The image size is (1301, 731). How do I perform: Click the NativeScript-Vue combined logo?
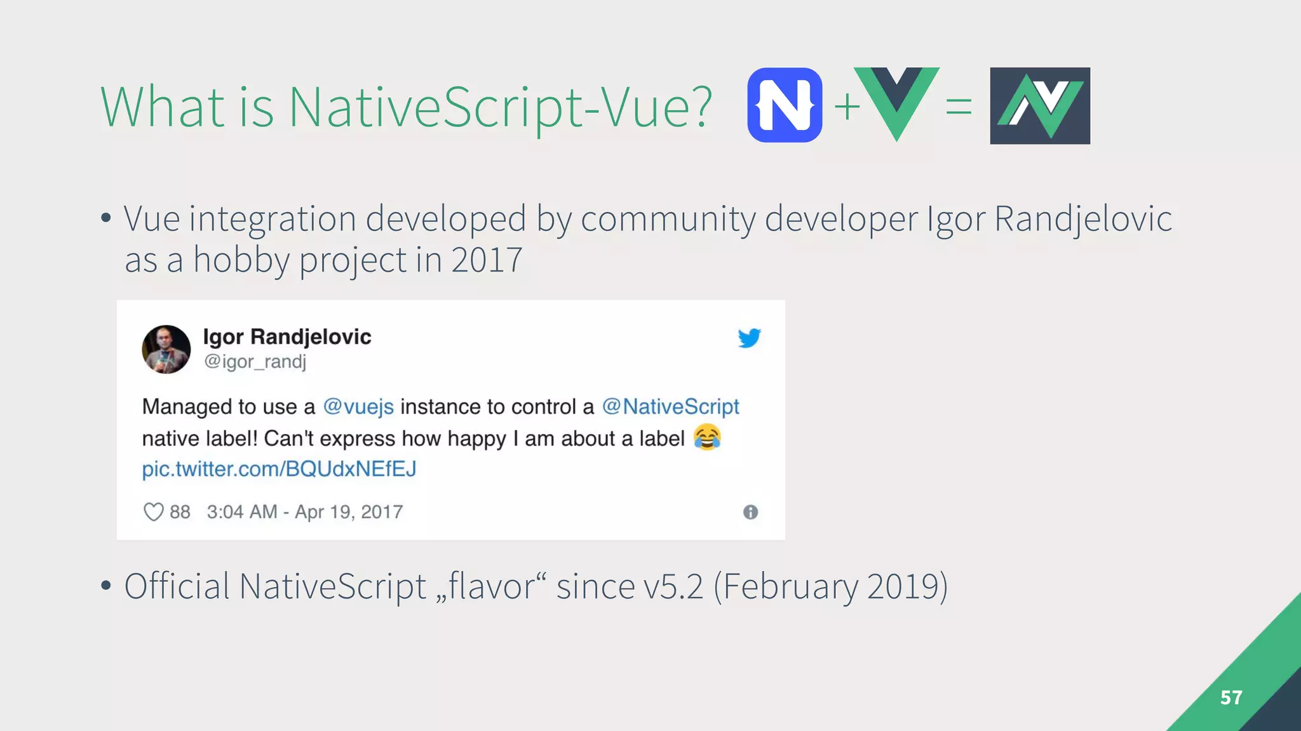point(1040,105)
